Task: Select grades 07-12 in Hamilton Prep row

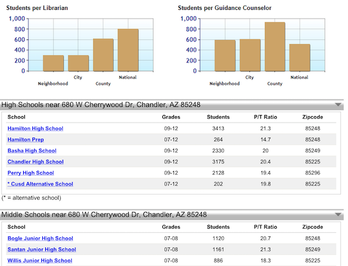Action: pyautogui.click(x=171, y=139)
